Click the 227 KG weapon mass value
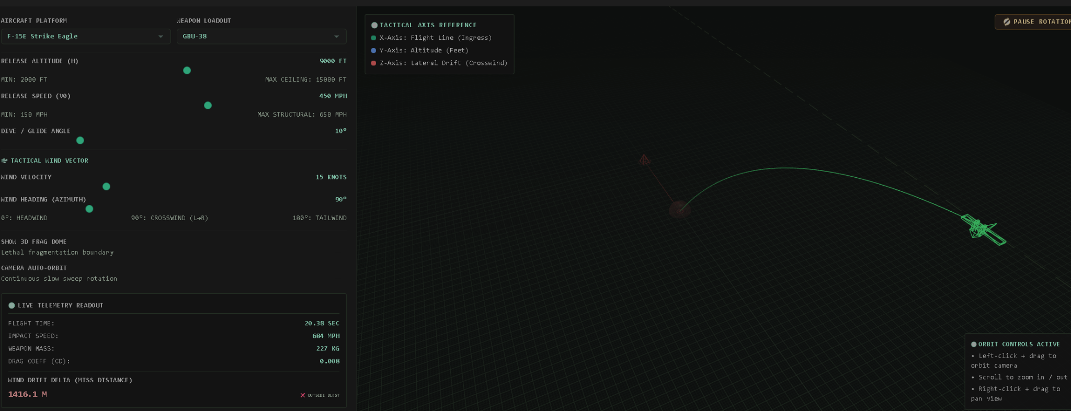The image size is (1071, 411). pyautogui.click(x=328, y=349)
